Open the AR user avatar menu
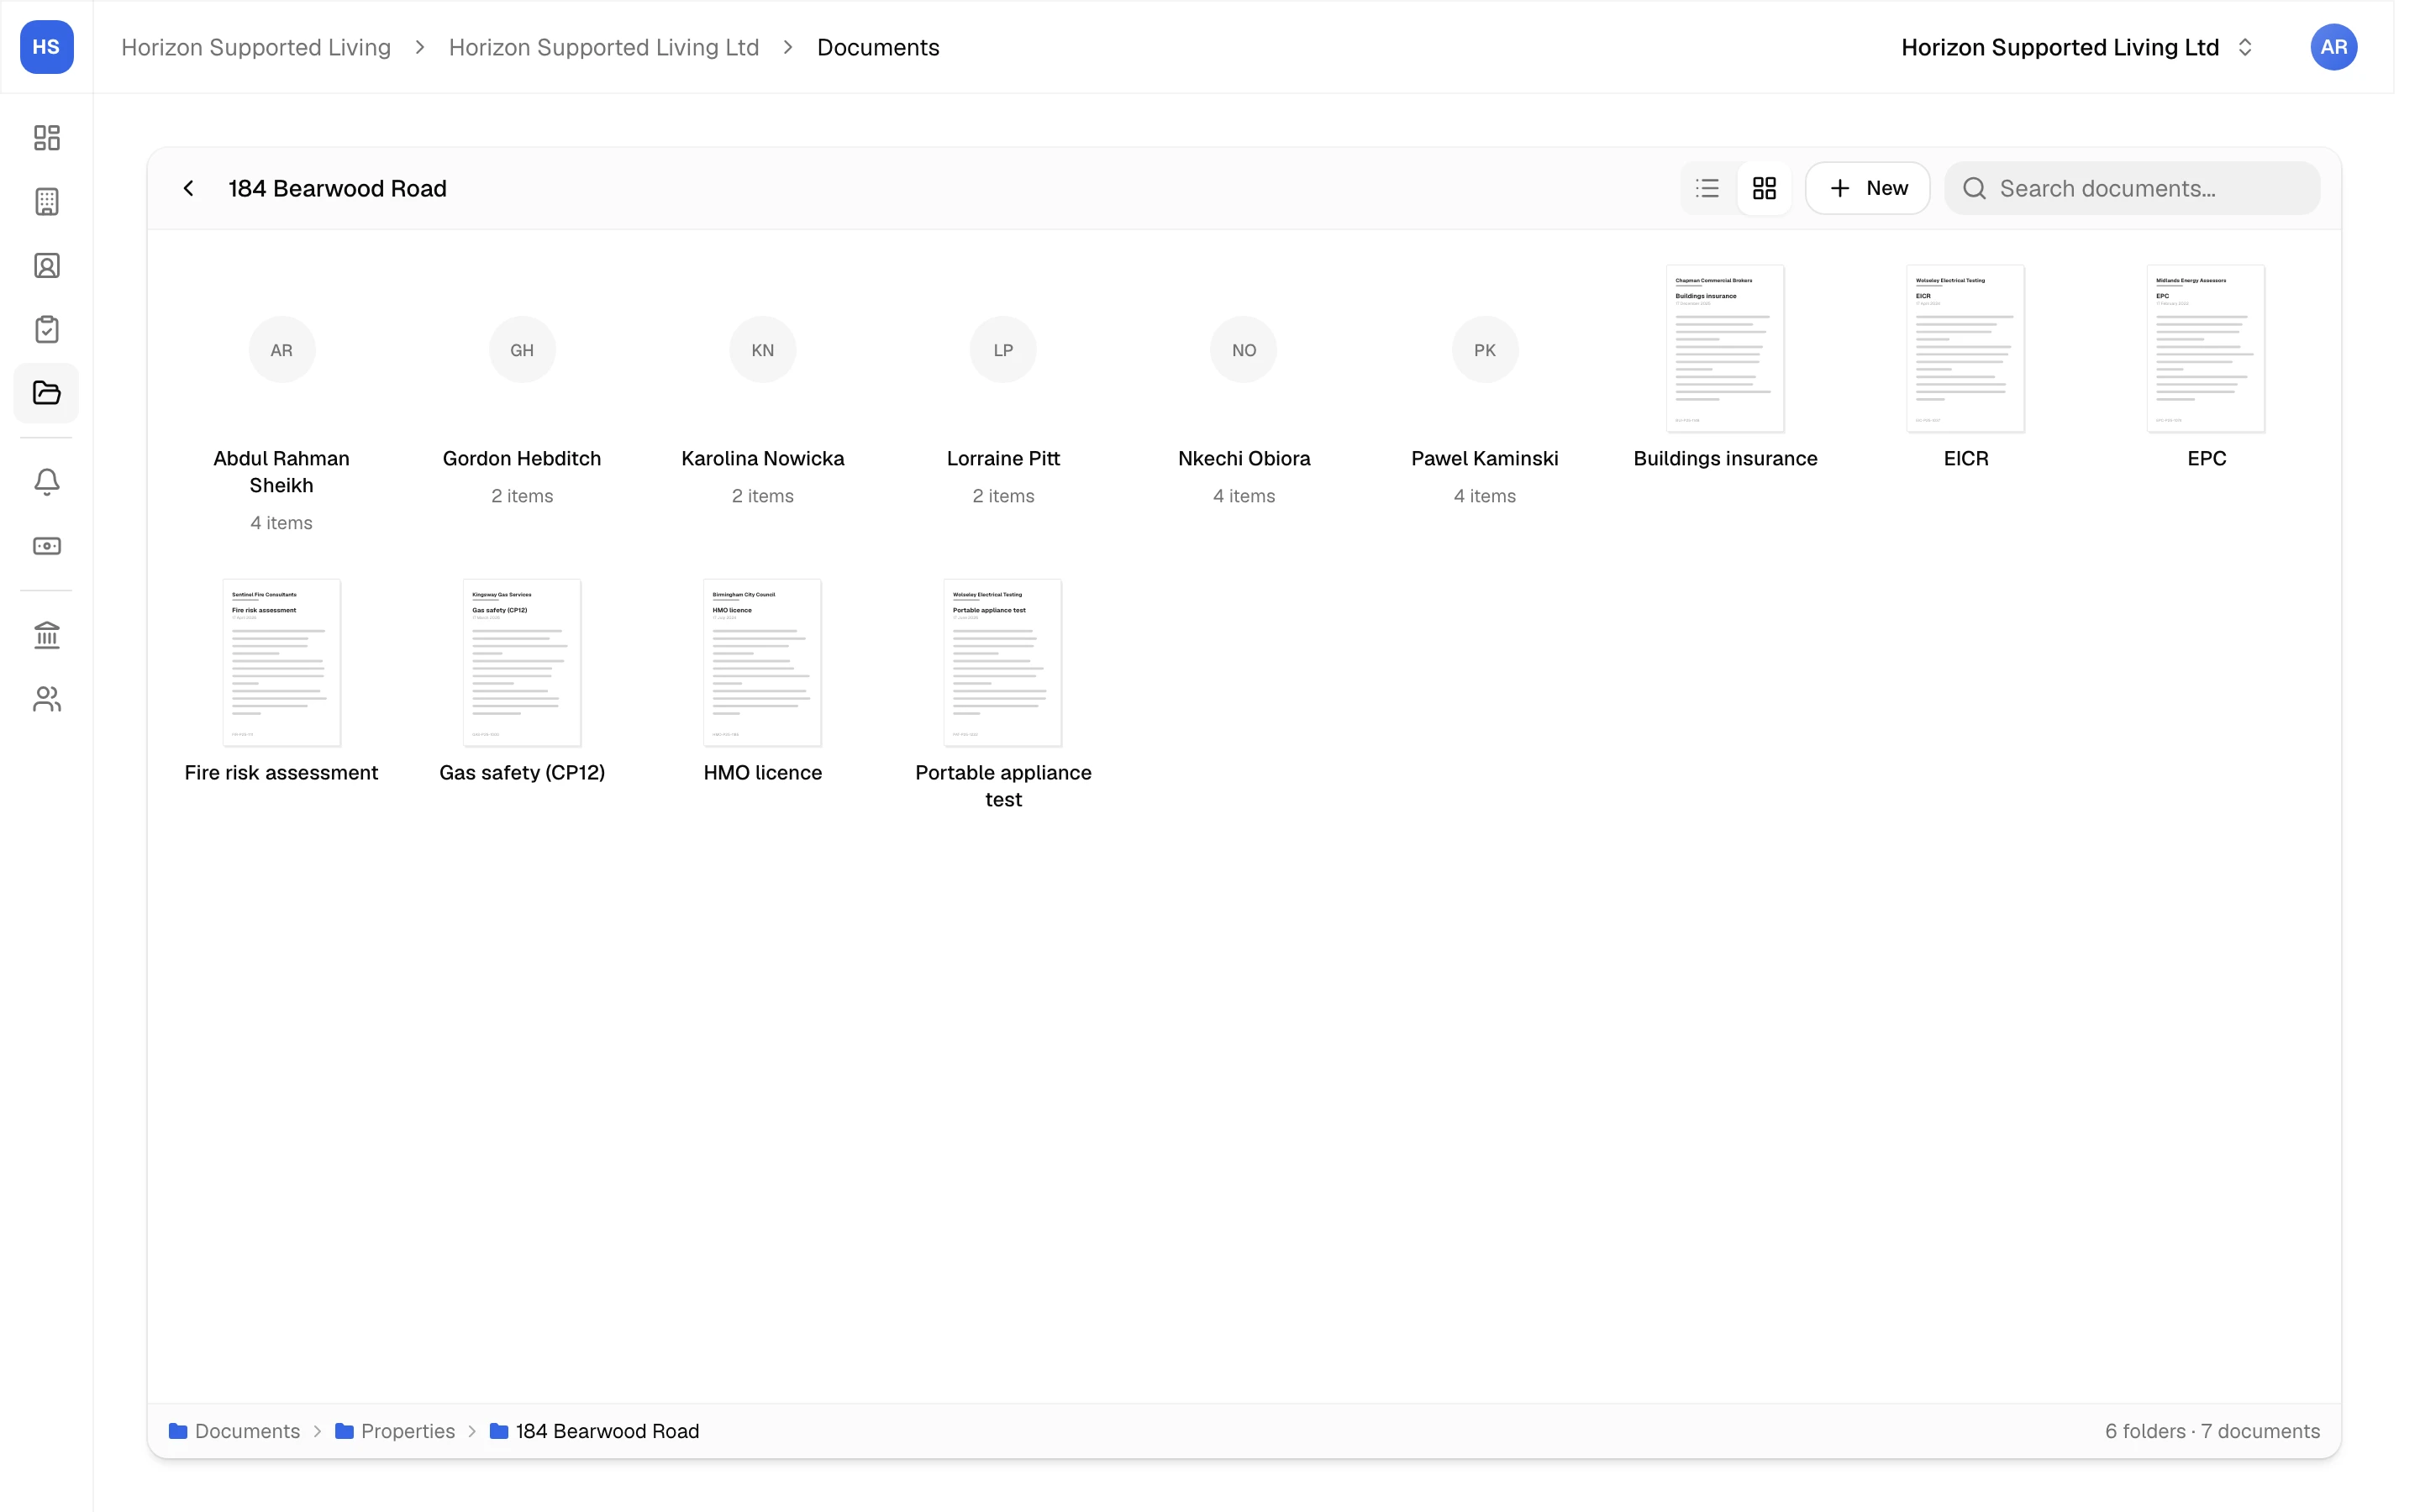The width and height of the screenshot is (2420, 1512). [x=2333, y=47]
